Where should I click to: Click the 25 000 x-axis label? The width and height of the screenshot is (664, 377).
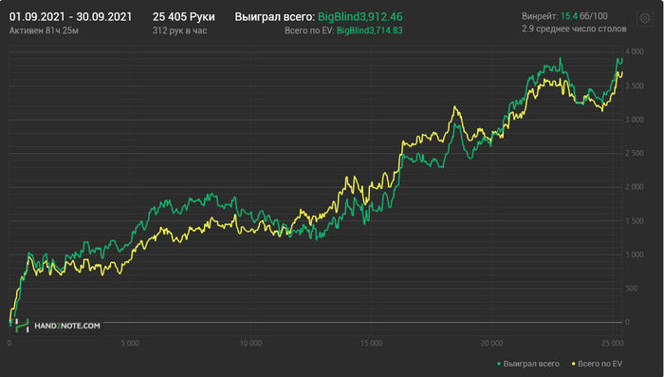pos(613,343)
